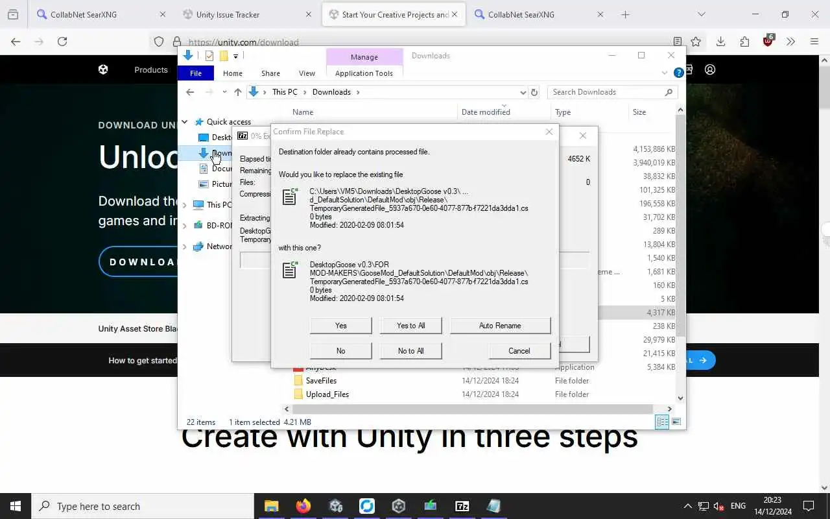Image resolution: width=830 pixels, height=519 pixels.
Task: Click No to All button
Action: tap(411, 351)
